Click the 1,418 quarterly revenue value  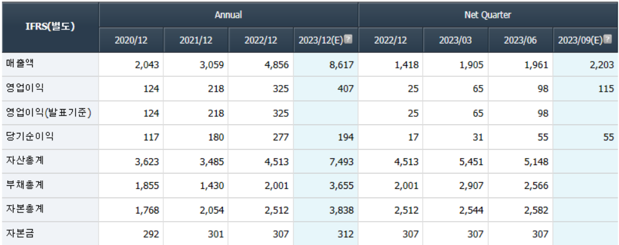[x=406, y=65]
